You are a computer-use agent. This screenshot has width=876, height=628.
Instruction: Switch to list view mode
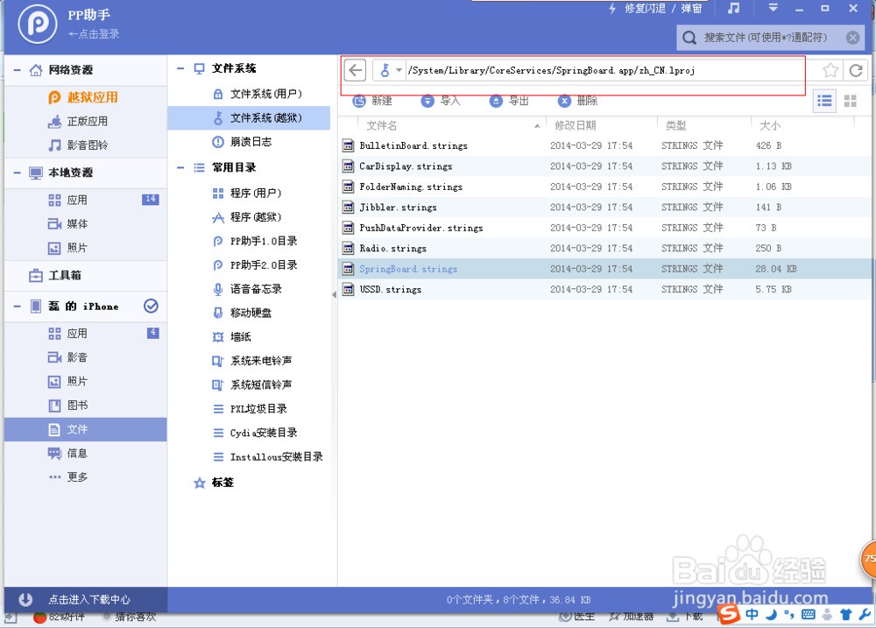point(824,101)
